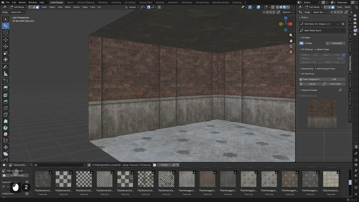Click the Refresh icon beside Texture Preview
This screenshot has height=202, width=359.
(x=340, y=90)
